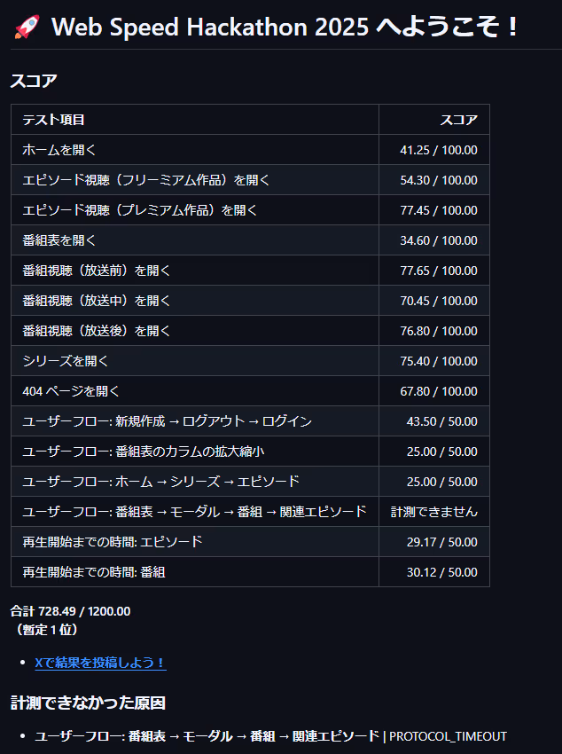Click the スコア heading
562x754 pixels.
(30, 80)
